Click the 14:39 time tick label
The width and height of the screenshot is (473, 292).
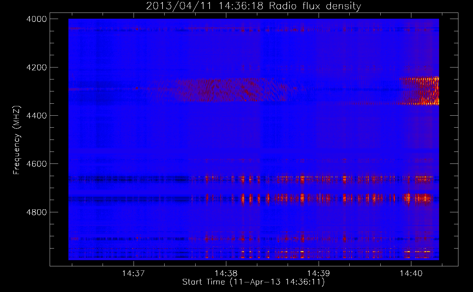pos(318,274)
